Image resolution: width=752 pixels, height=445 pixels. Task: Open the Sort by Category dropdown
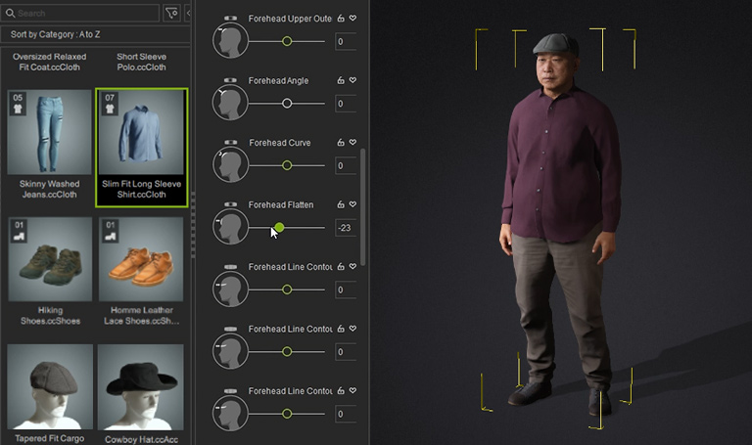[96, 34]
